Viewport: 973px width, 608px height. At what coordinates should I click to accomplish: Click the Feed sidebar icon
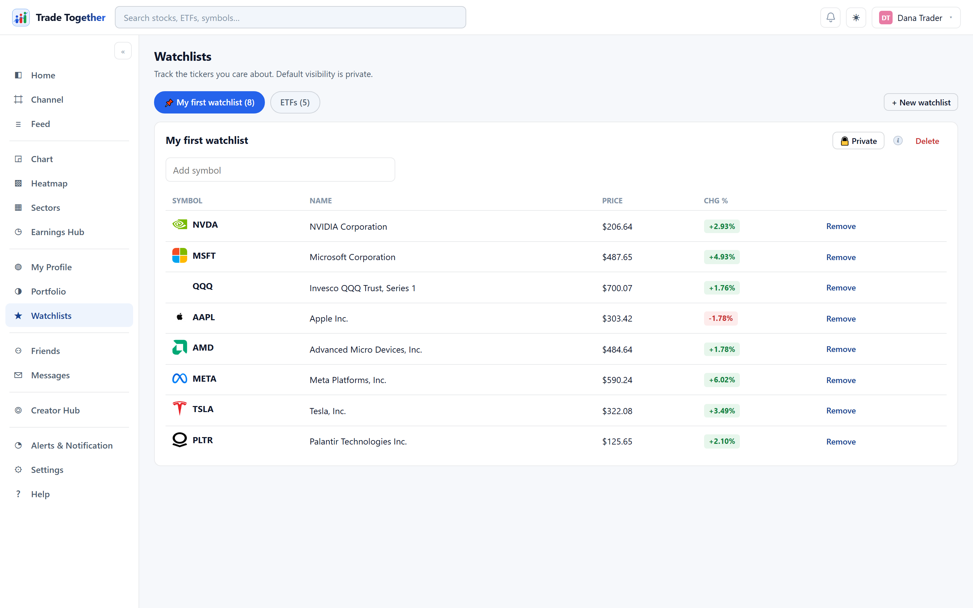coord(19,124)
